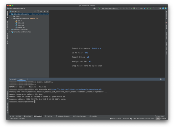174x128 pixels.
Task: Click the Run with Coverage icon
Action: (127, 8)
